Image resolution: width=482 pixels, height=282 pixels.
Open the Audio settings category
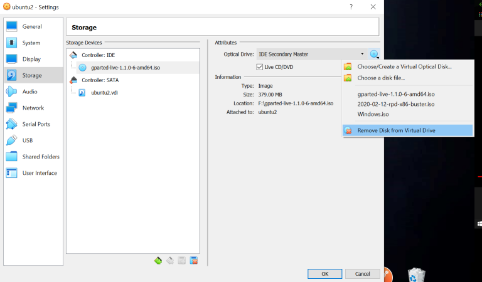[29, 91]
